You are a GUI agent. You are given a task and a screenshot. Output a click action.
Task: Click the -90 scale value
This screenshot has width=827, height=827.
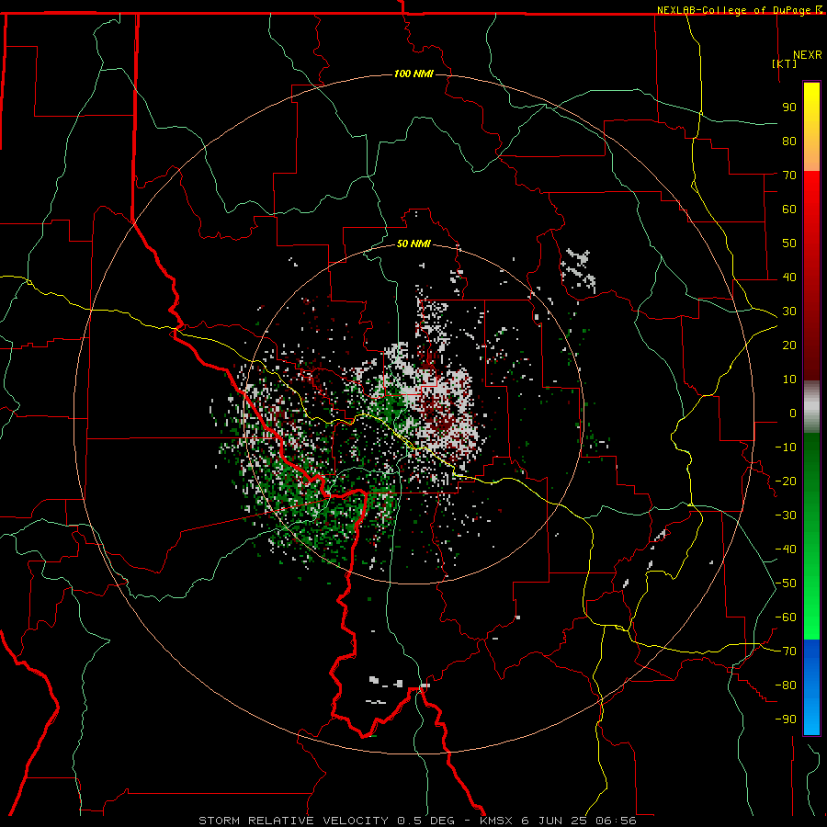786,719
